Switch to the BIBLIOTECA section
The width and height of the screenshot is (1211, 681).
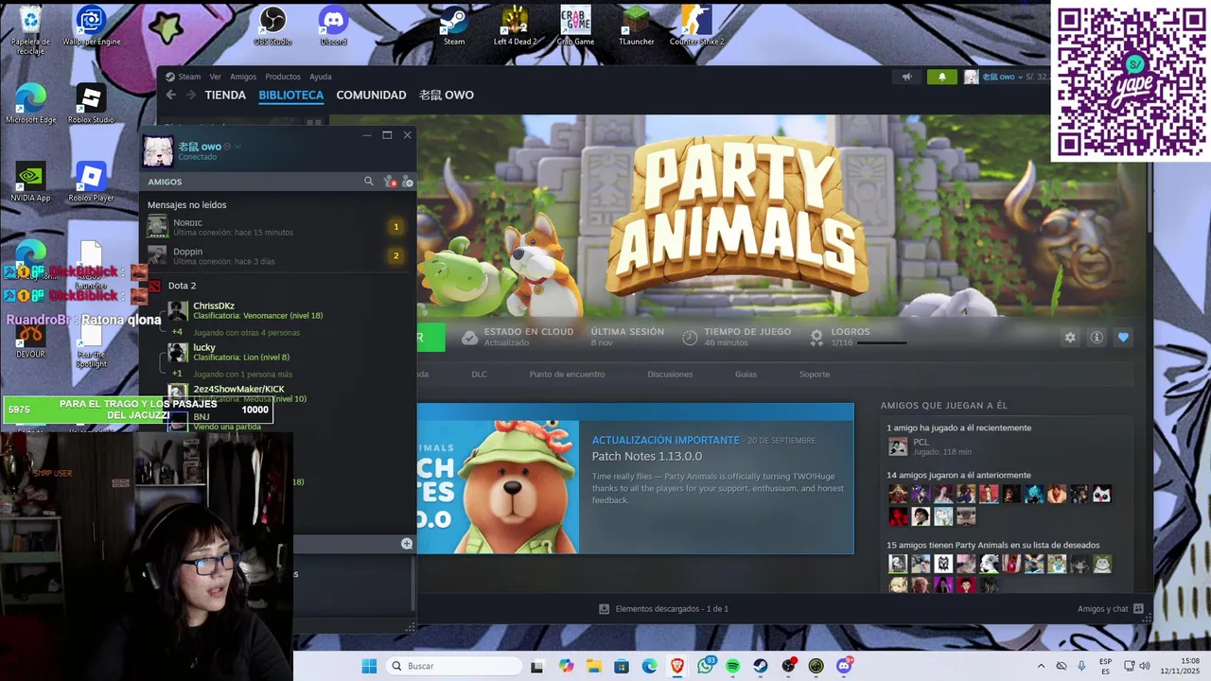pyautogui.click(x=291, y=95)
